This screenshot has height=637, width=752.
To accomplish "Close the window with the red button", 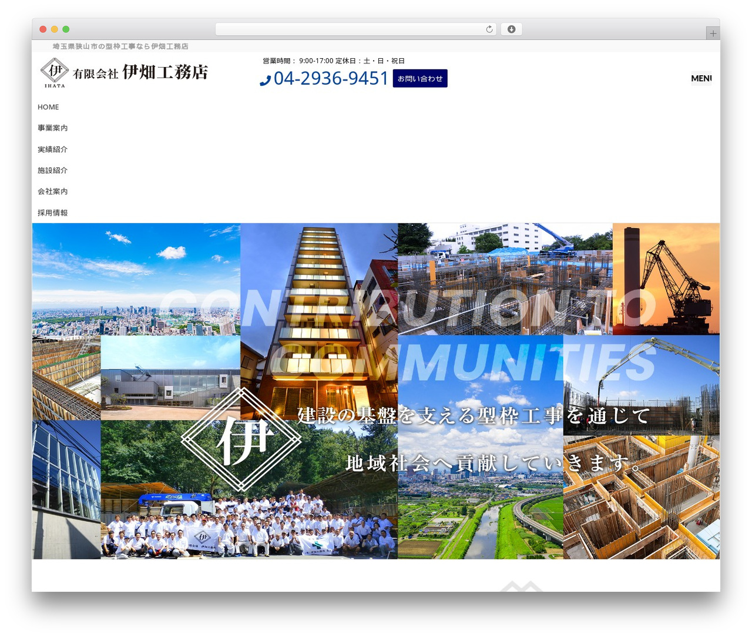I will pyautogui.click(x=43, y=29).
